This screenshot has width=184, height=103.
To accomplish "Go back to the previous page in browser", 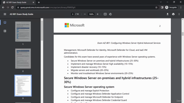I will pyautogui.click(x=3, y=7).
